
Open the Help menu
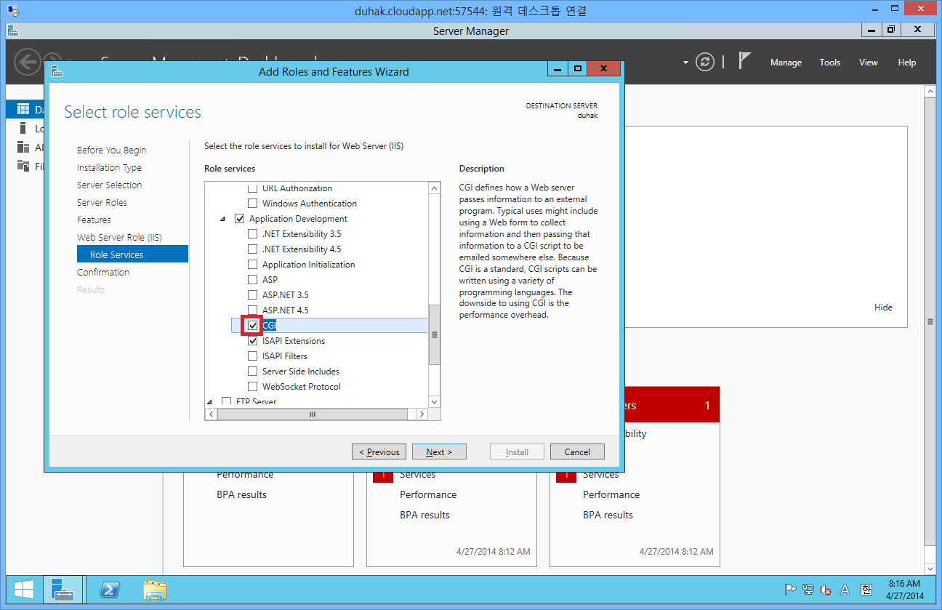click(x=907, y=63)
